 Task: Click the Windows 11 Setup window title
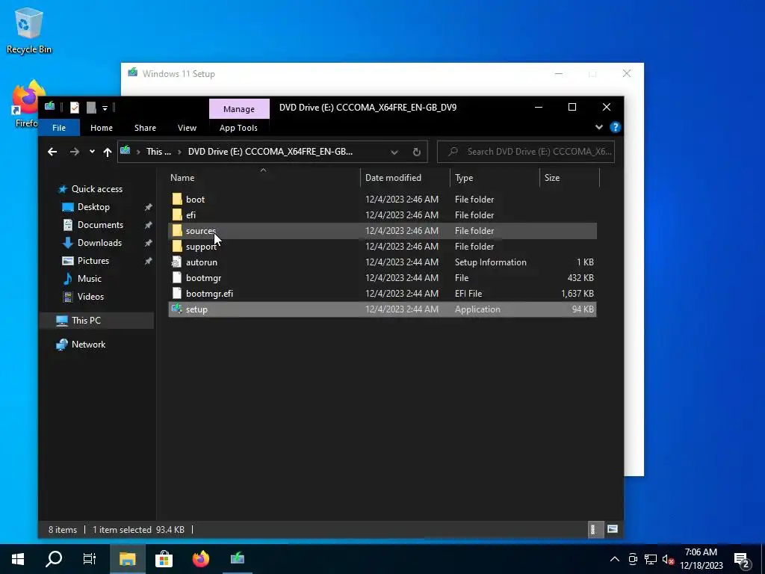(179, 74)
